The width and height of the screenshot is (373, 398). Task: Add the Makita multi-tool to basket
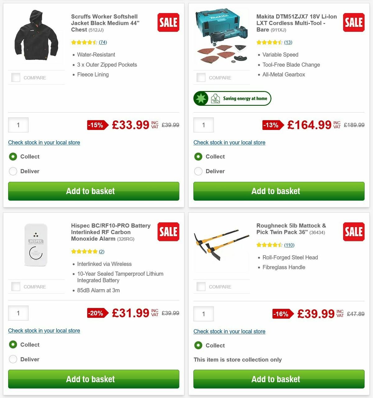pos(276,191)
